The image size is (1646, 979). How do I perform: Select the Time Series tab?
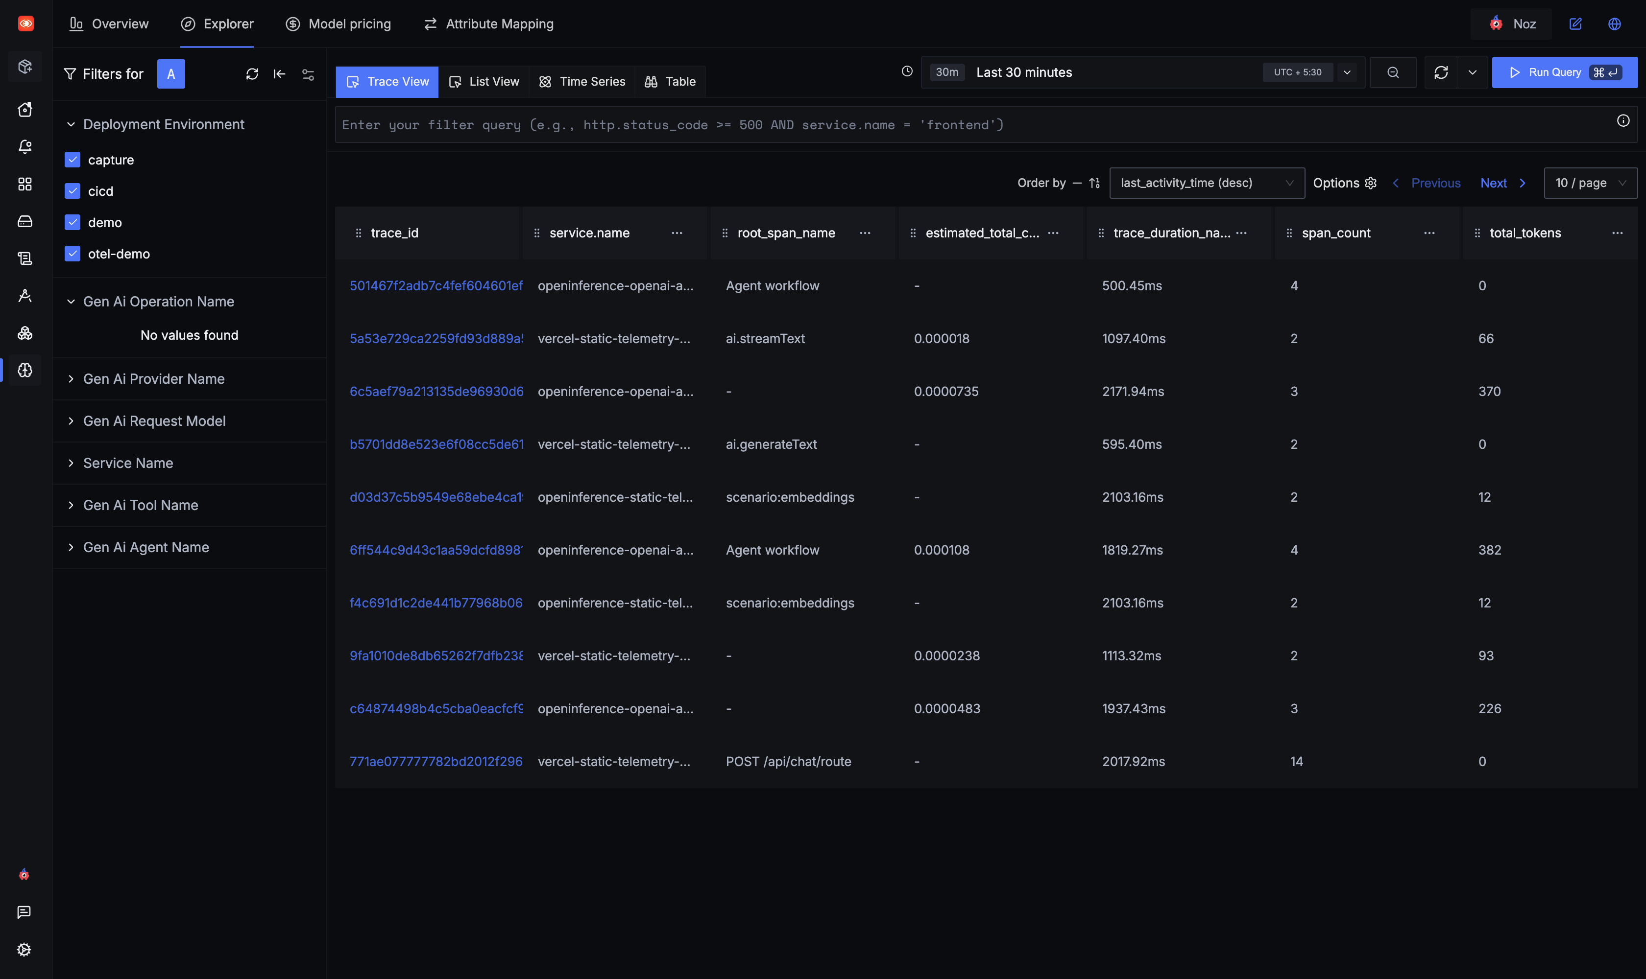click(582, 82)
